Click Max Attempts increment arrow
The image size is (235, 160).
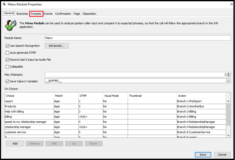pos(228,74)
